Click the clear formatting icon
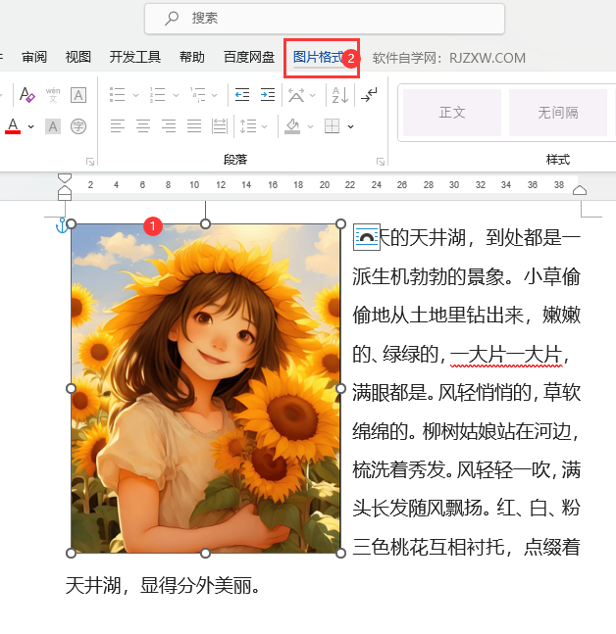616x634 pixels. pos(27,95)
